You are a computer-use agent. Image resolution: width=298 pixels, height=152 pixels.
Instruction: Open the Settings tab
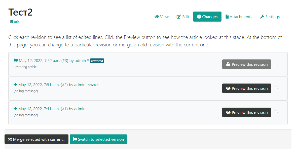pos(270,17)
